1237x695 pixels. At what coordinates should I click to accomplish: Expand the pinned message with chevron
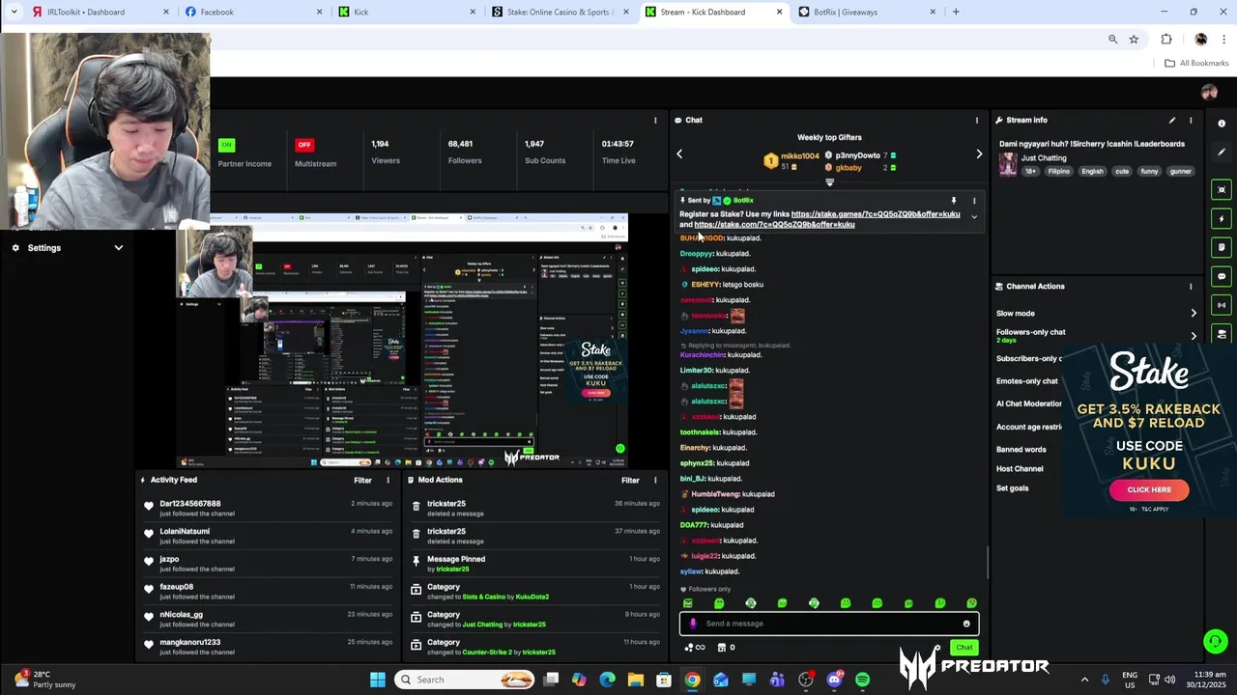(974, 217)
